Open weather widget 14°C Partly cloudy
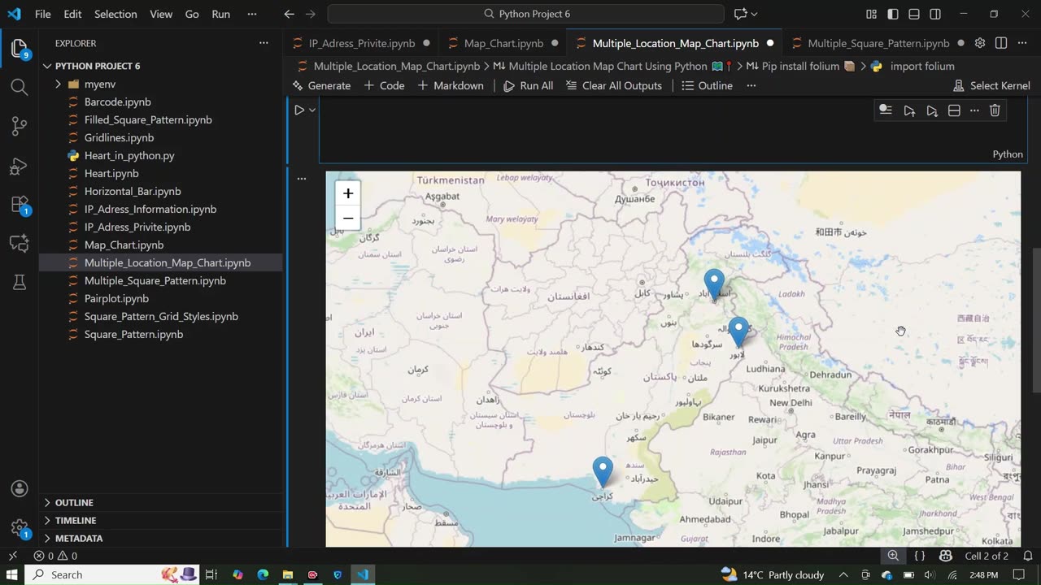Image resolution: width=1041 pixels, height=585 pixels. click(773, 574)
